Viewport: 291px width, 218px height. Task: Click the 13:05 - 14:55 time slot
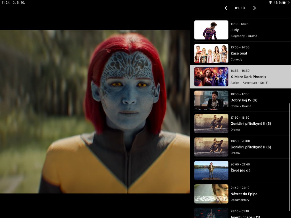[240, 47]
